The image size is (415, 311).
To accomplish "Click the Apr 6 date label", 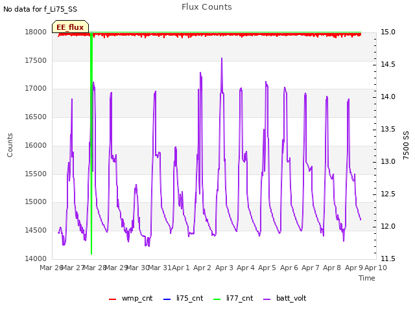I will 289,268.
